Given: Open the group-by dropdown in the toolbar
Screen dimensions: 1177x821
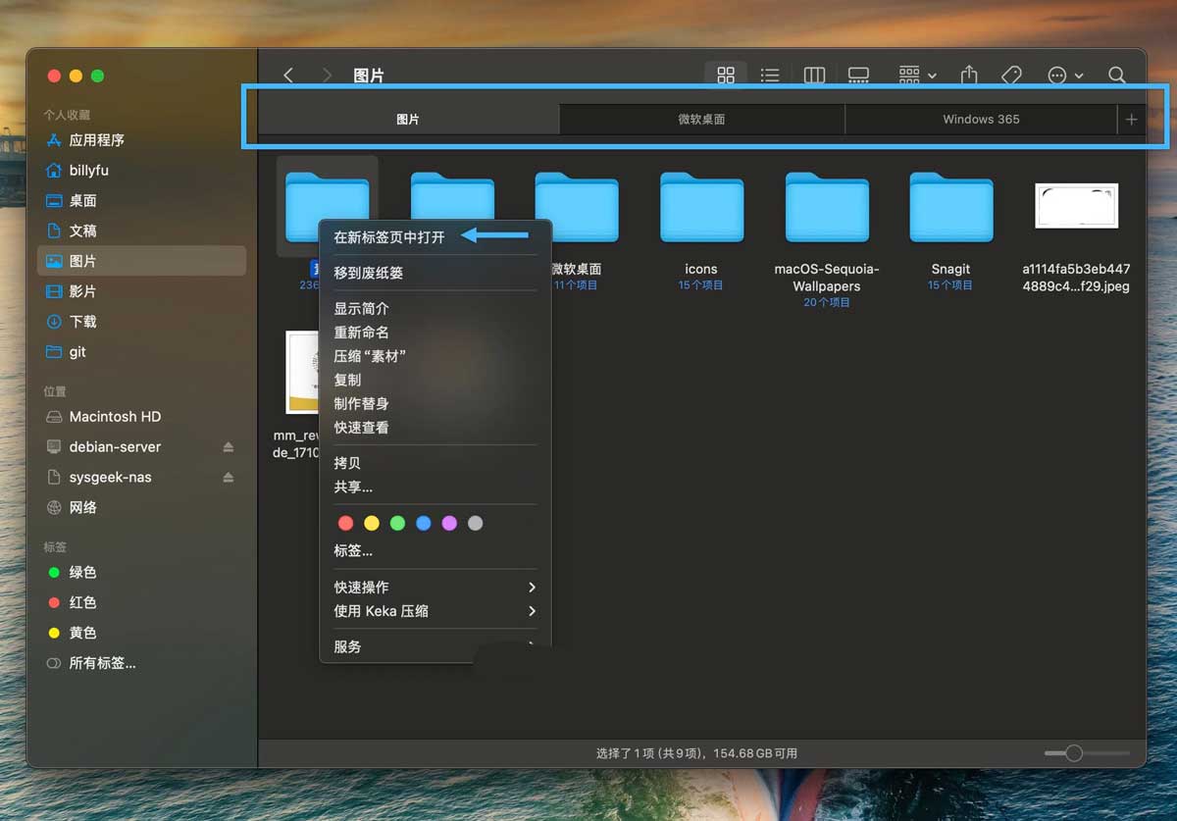Looking at the screenshot, I should click(917, 76).
